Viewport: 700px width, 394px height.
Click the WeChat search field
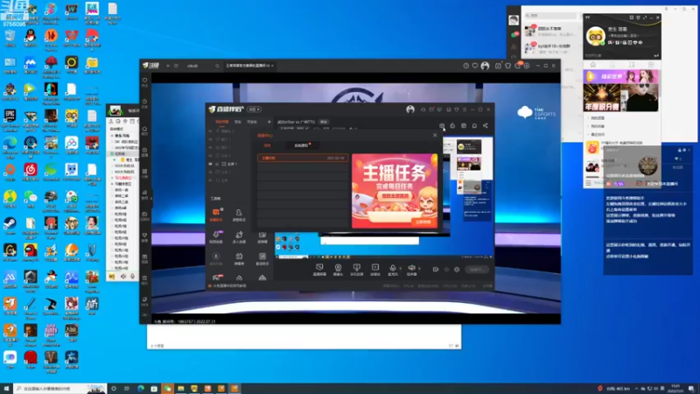[551, 16]
